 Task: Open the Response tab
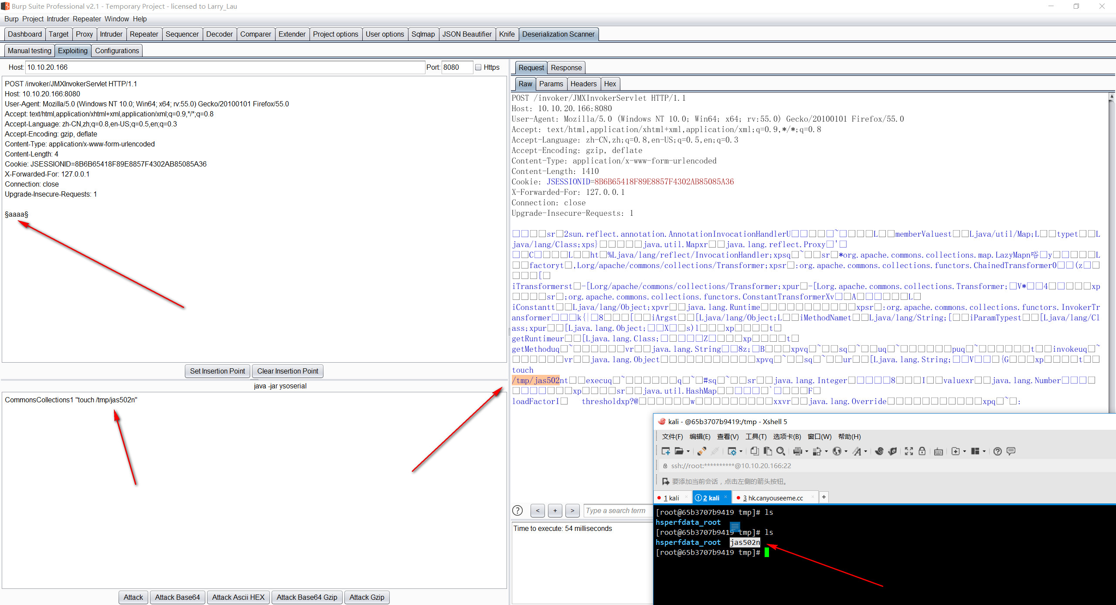click(566, 68)
